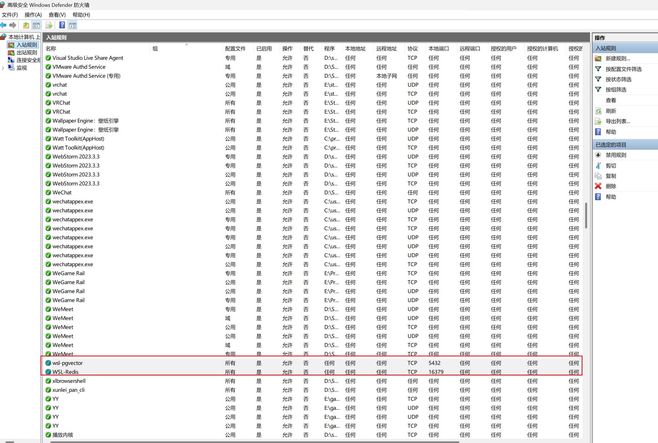
Task: Click the funnel icon beside 按配置文件筛选
Action: (x=598, y=69)
